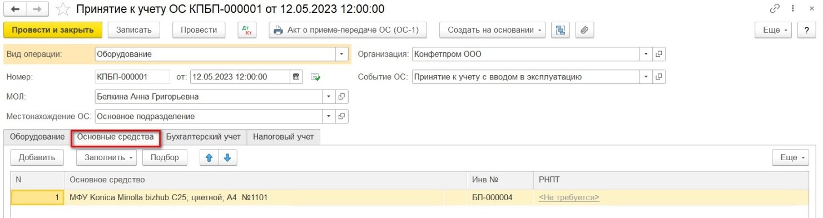Copy link icon in the title bar

click(x=775, y=9)
